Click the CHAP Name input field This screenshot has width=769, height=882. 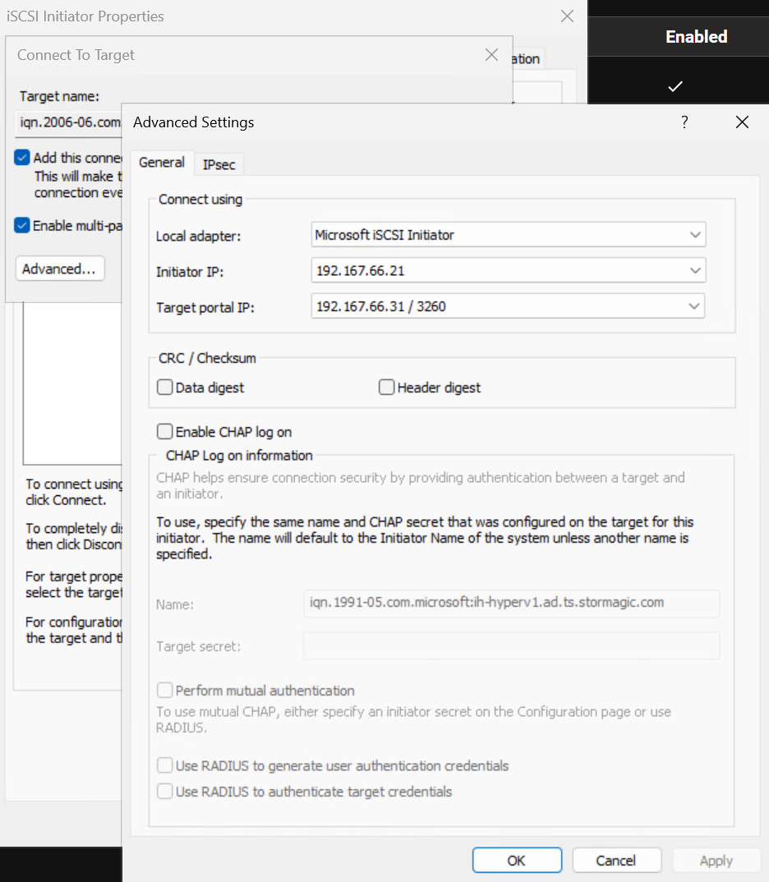coord(511,603)
